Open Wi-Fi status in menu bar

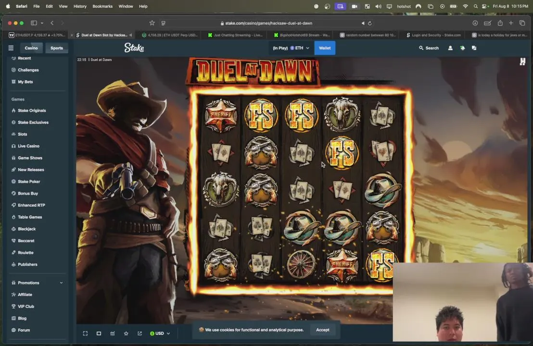[465, 6]
